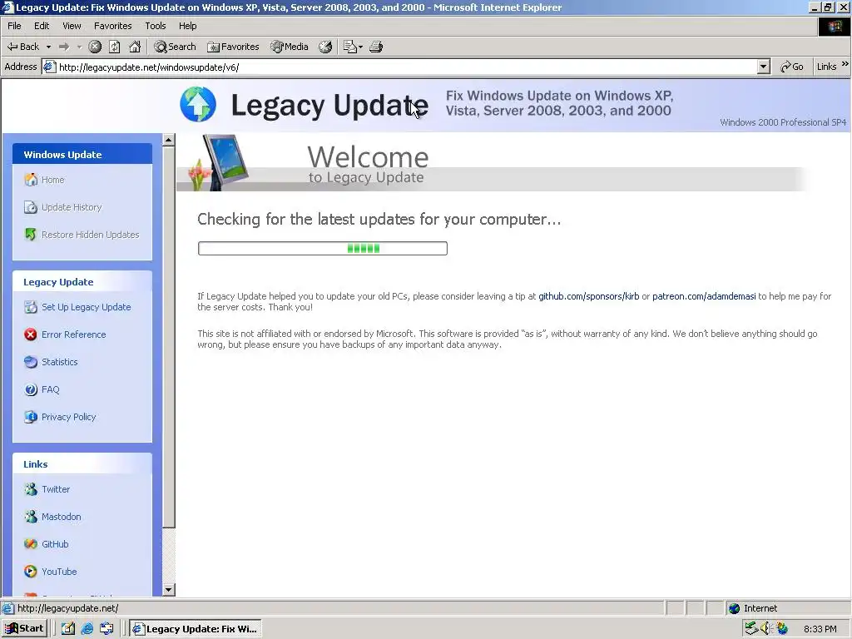852x639 pixels.
Task: Open the Back history dropdown arrow
Action: (x=48, y=47)
